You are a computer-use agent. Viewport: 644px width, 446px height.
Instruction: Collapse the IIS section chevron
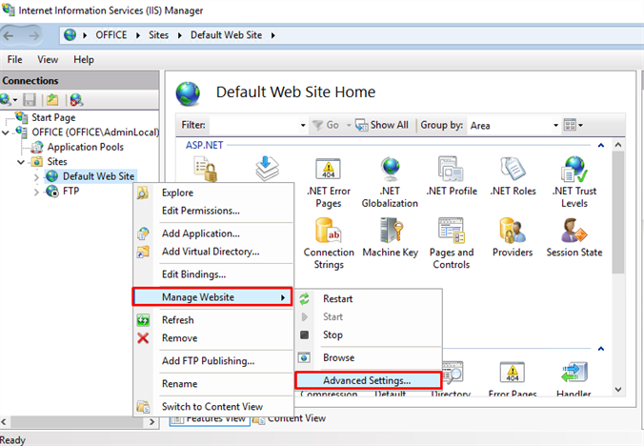601,349
